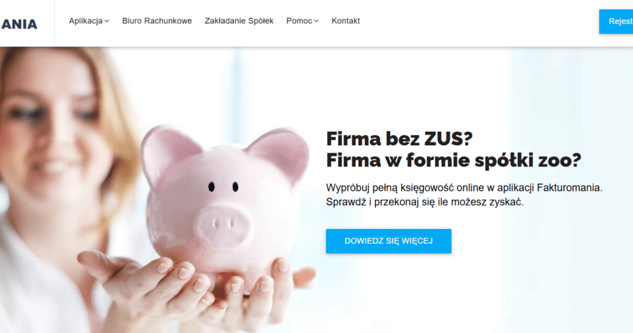Click the 'Firma w formie spółki zoo?' heading

tap(454, 161)
